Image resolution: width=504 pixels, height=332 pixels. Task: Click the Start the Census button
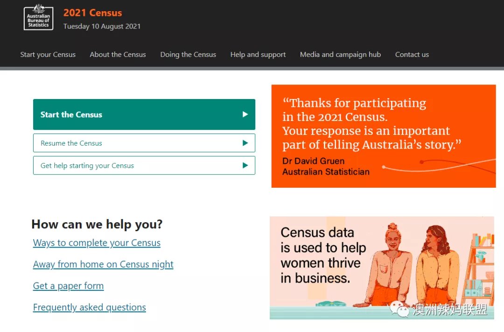(144, 114)
